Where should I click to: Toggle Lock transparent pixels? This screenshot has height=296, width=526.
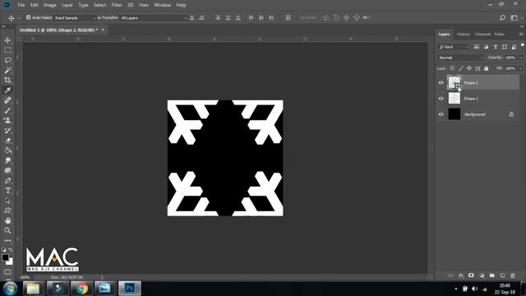pos(452,68)
